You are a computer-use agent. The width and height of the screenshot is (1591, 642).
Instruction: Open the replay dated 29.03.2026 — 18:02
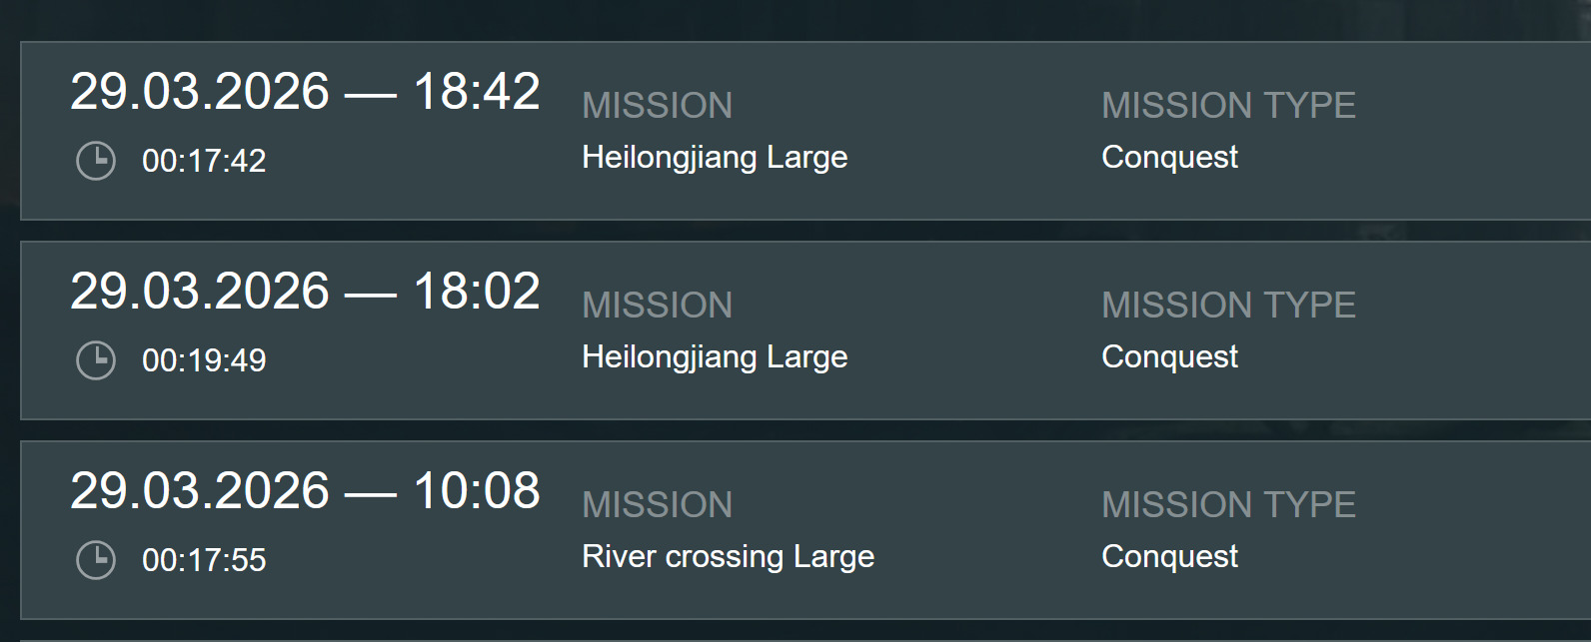coord(305,292)
